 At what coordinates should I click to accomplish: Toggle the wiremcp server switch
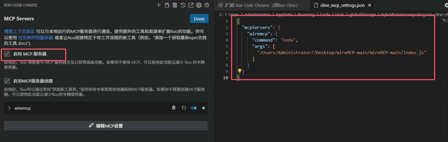click(x=194, y=108)
